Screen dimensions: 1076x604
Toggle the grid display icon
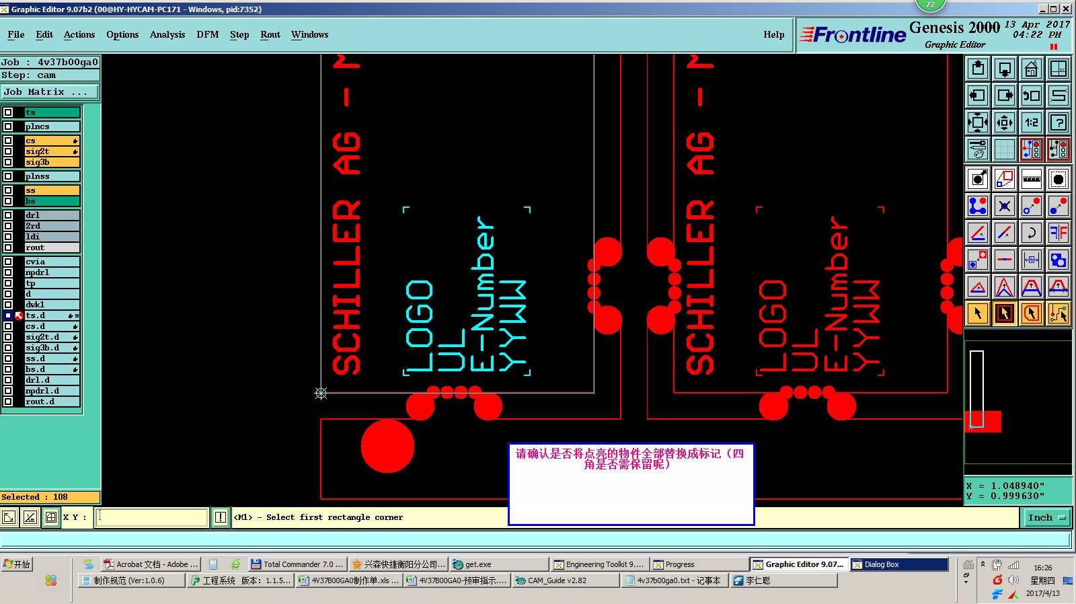coord(1005,149)
